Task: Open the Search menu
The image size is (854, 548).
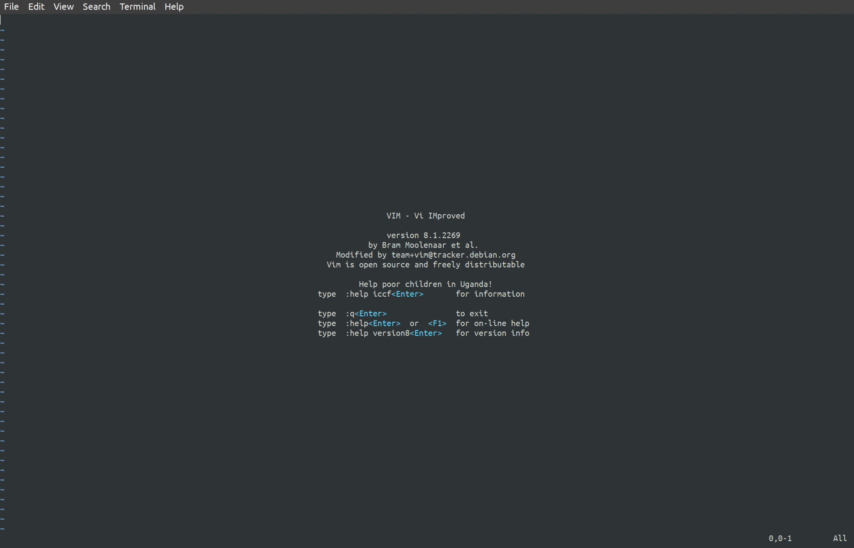Action: click(x=96, y=6)
